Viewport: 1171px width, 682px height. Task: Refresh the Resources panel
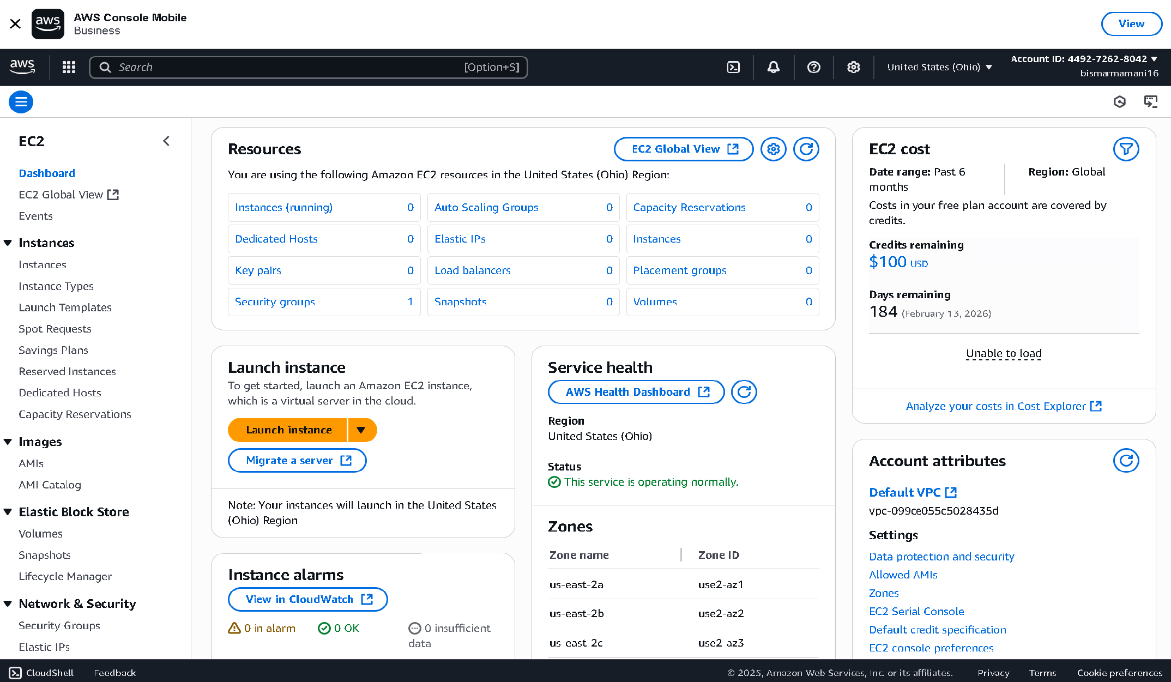click(x=806, y=149)
